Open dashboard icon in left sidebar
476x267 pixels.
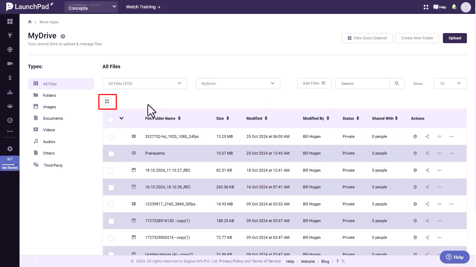[x=10, y=22]
